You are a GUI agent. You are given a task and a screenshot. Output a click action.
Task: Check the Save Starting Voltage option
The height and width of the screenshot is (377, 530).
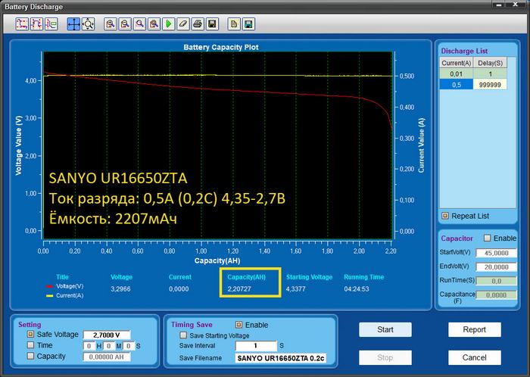pyautogui.click(x=182, y=335)
